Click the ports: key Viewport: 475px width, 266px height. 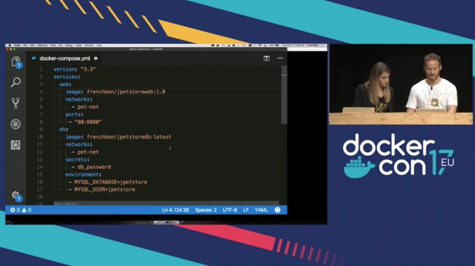(74, 114)
